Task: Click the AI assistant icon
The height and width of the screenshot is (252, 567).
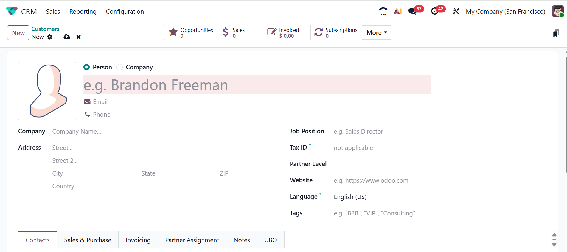Action: (398, 11)
